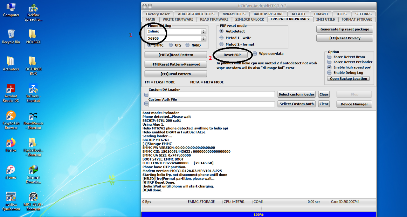Select Metod 2 - format option

(x=222, y=44)
